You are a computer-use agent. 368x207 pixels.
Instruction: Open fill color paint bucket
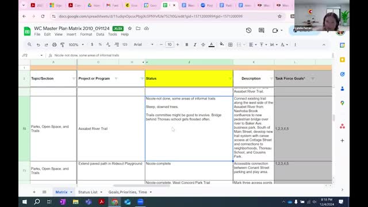221,44
